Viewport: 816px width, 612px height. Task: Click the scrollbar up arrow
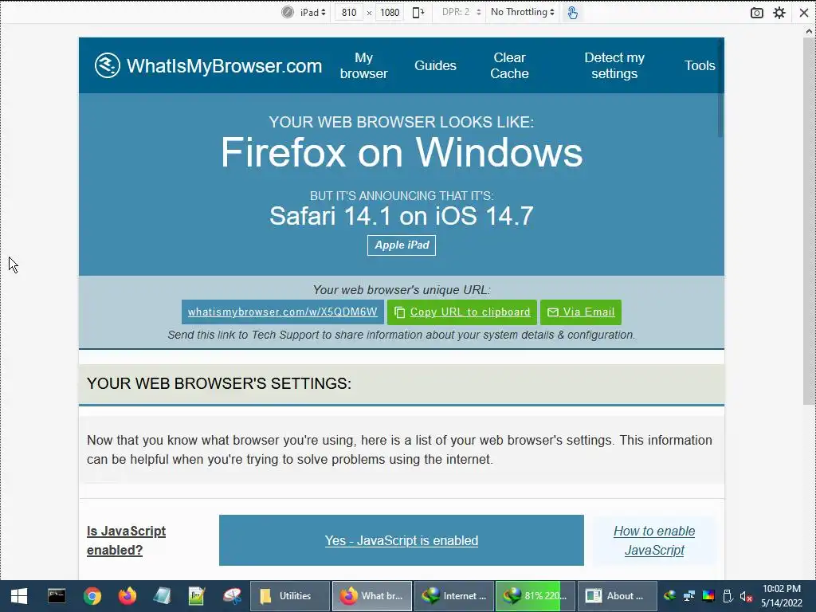pyautogui.click(x=810, y=30)
